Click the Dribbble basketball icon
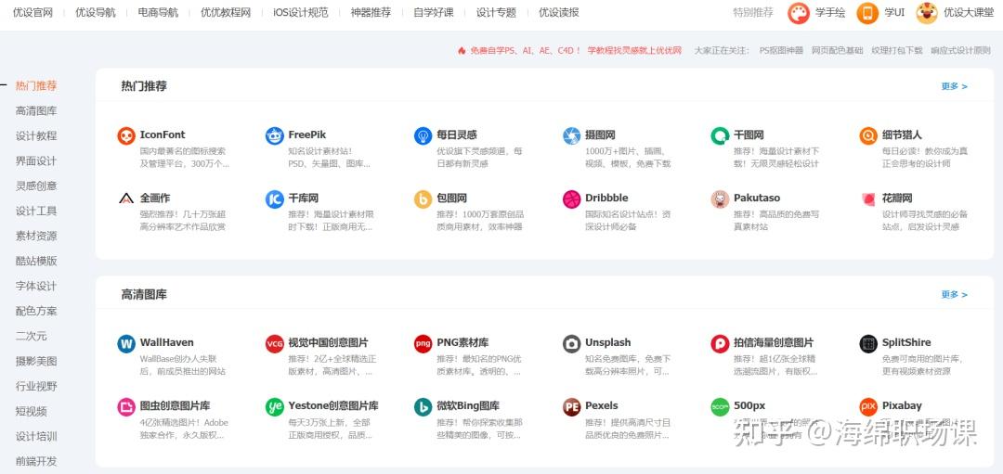Viewport: 1003px width, 474px height. [x=571, y=199]
